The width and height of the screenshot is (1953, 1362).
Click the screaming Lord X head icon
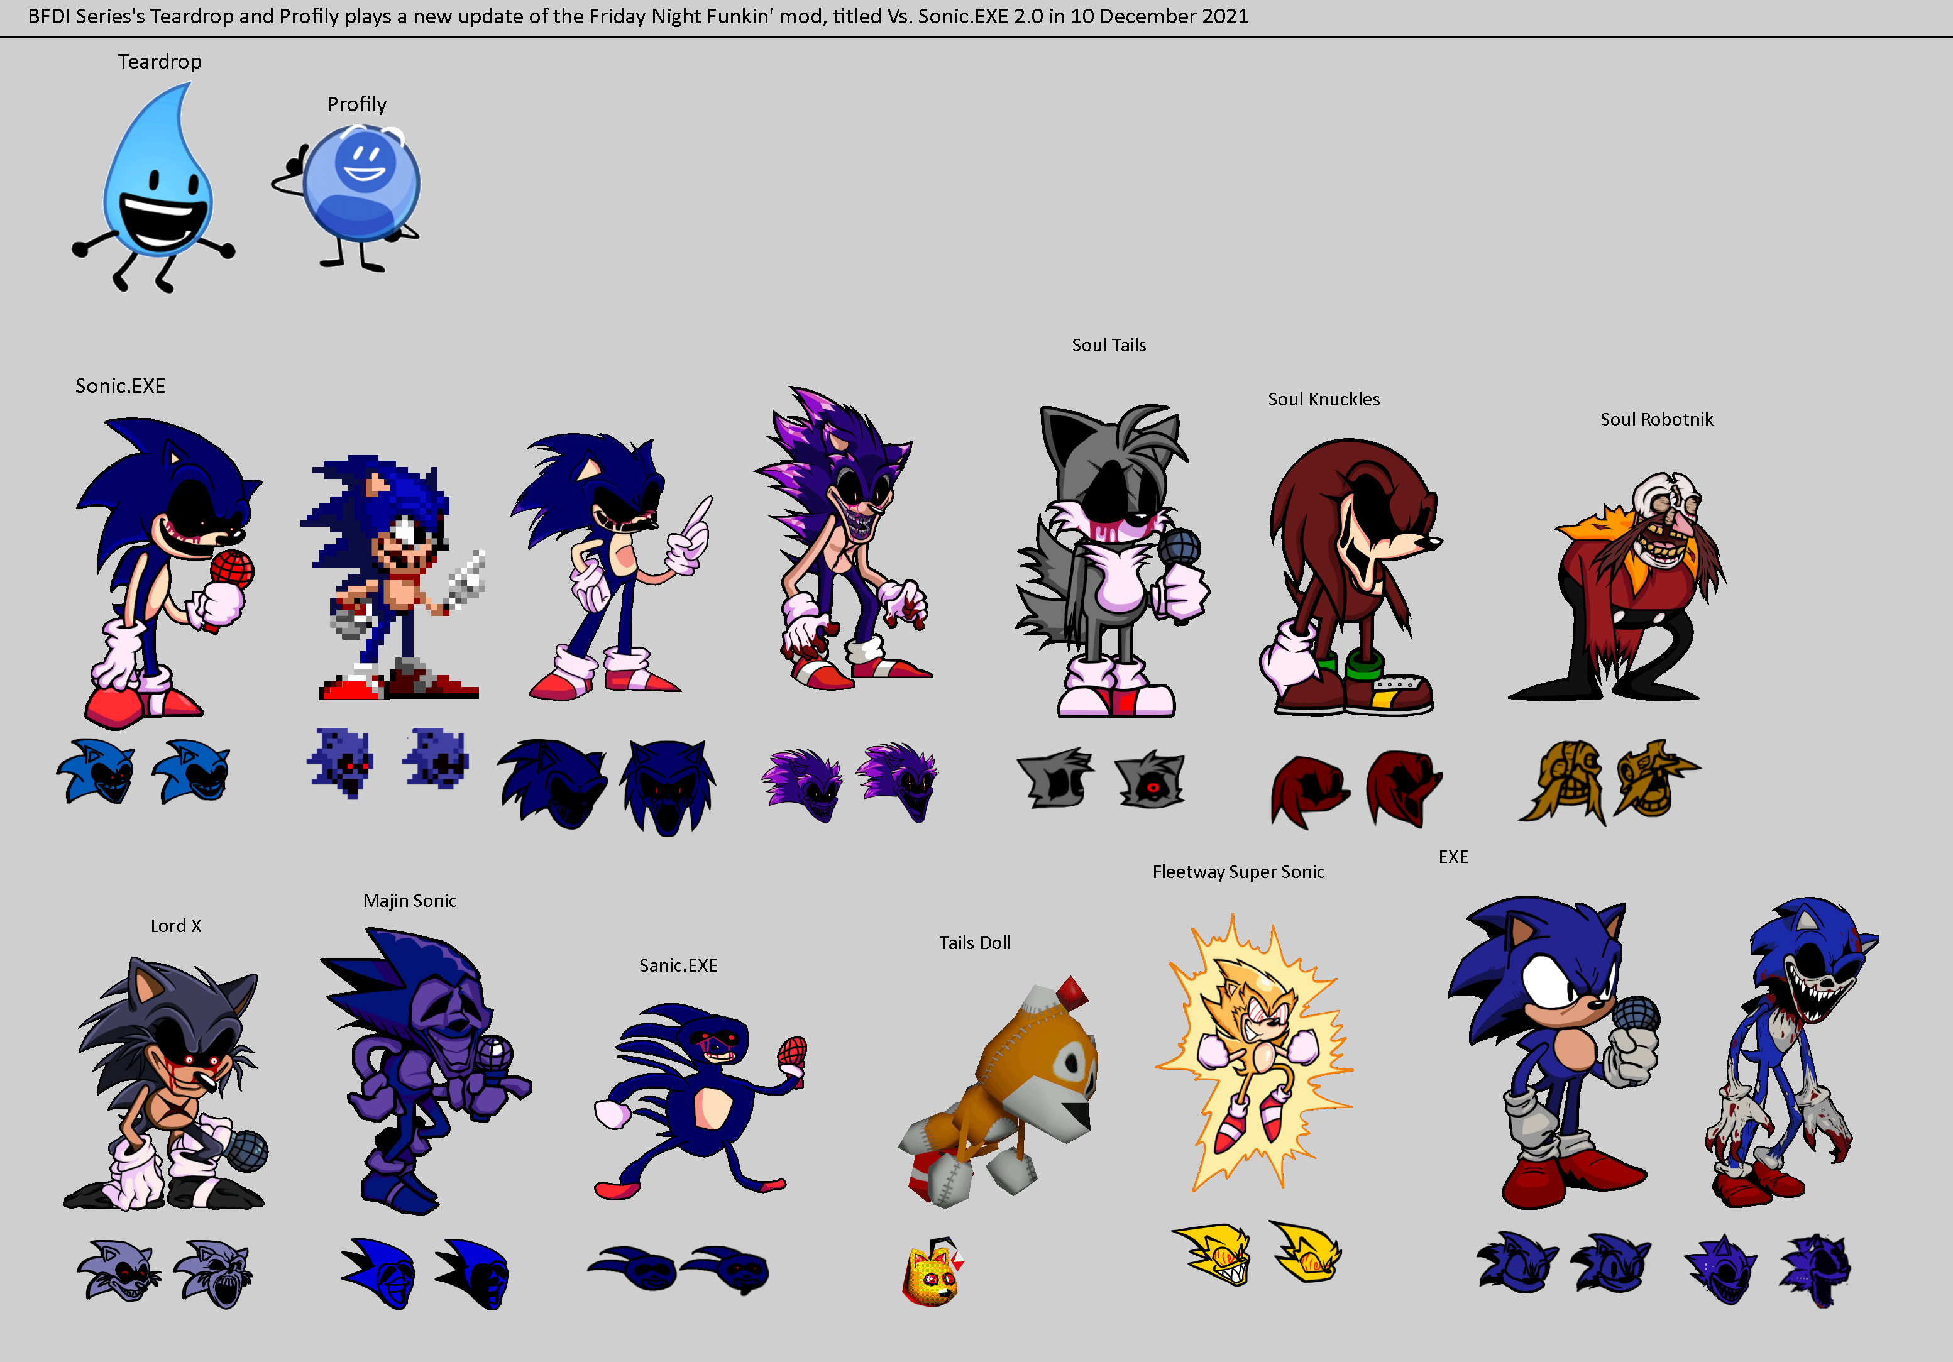[x=214, y=1273]
